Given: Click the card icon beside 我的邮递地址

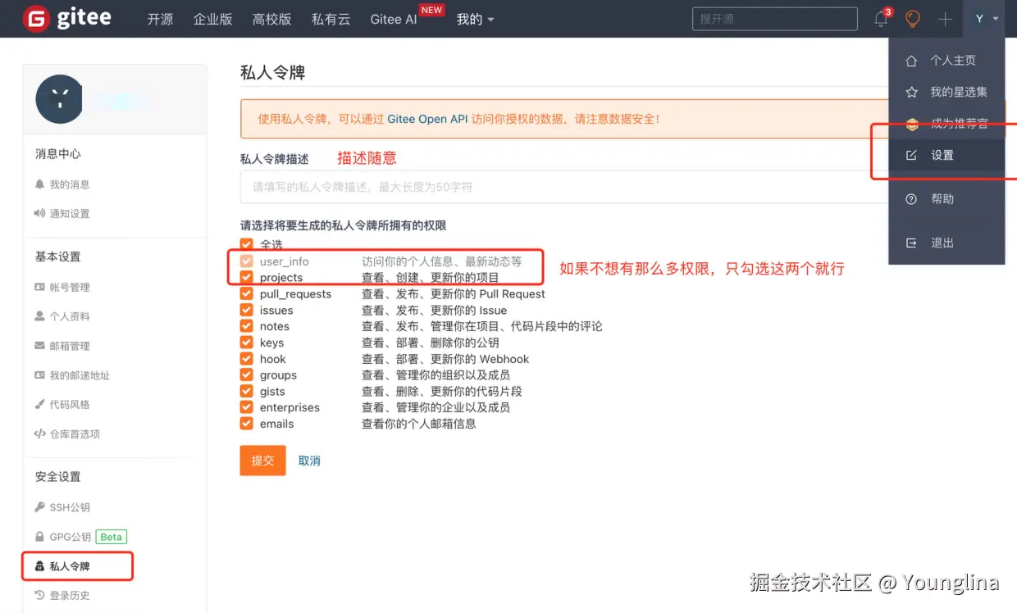Looking at the screenshot, I should click(x=39, y=375).
